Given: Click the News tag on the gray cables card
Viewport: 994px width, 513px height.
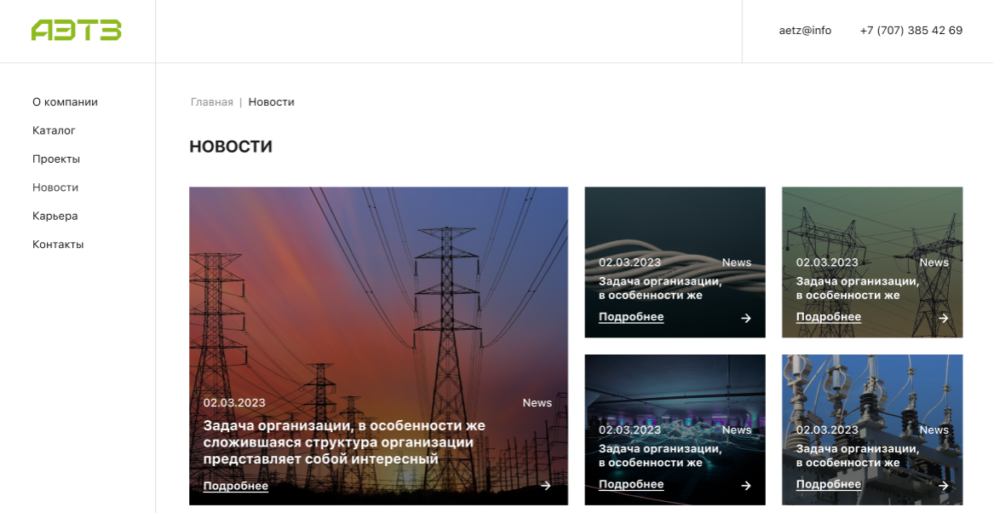Looking at the screenshot, I should 737,262.
